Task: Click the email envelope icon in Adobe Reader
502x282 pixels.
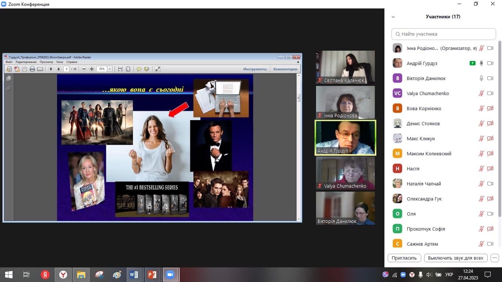Action: pos(40,69)
